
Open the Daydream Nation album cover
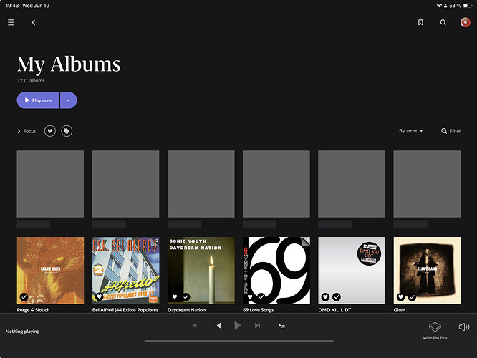[201, 271]
